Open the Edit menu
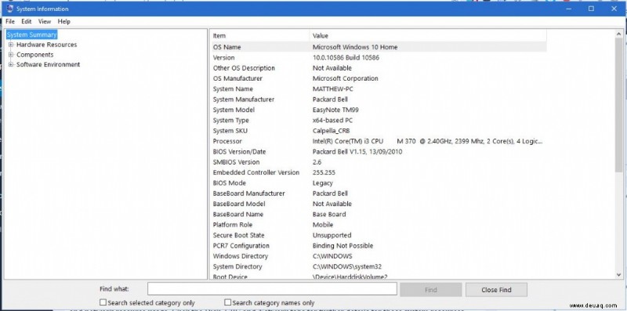This screenshot has width=627, height=311. (x=27, y=22)
